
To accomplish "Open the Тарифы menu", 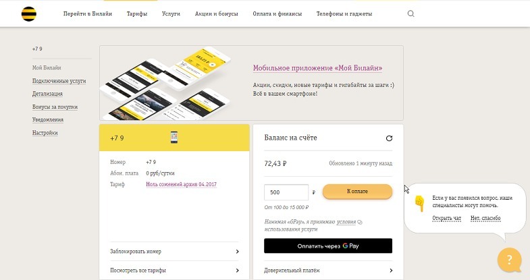I will [137, 13].
